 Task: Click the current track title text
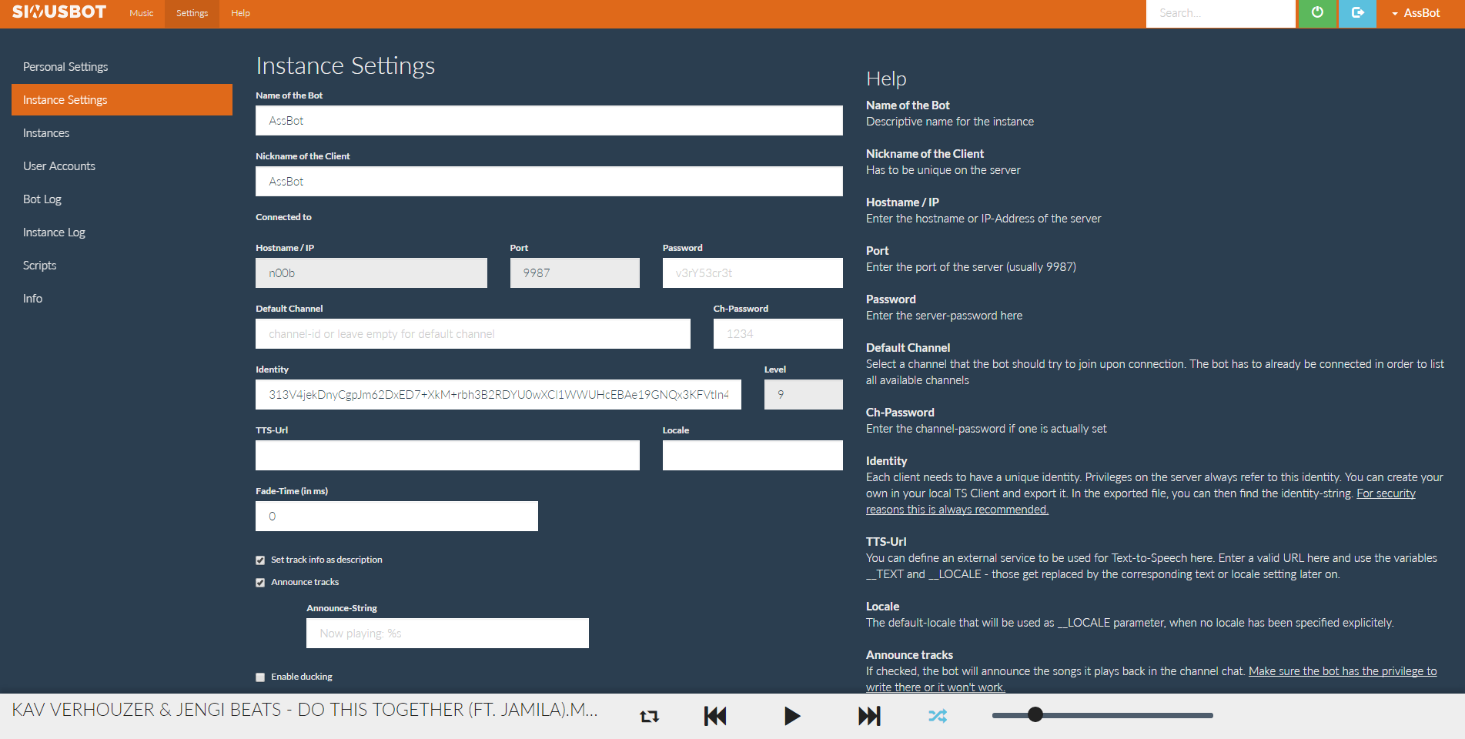click(305, 710)
